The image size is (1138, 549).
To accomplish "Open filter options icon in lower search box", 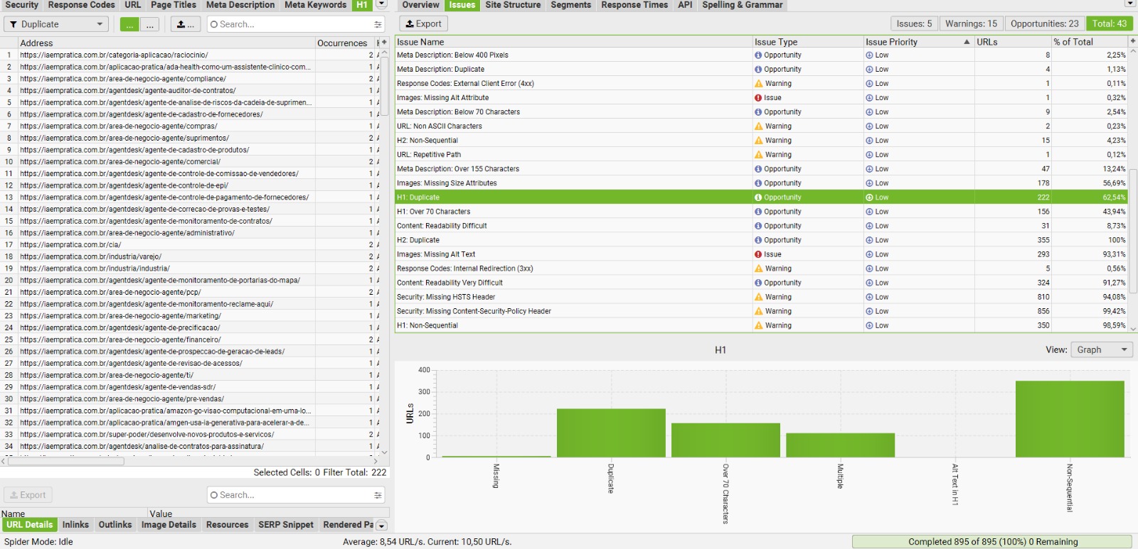I will click(x=378, y=495).
